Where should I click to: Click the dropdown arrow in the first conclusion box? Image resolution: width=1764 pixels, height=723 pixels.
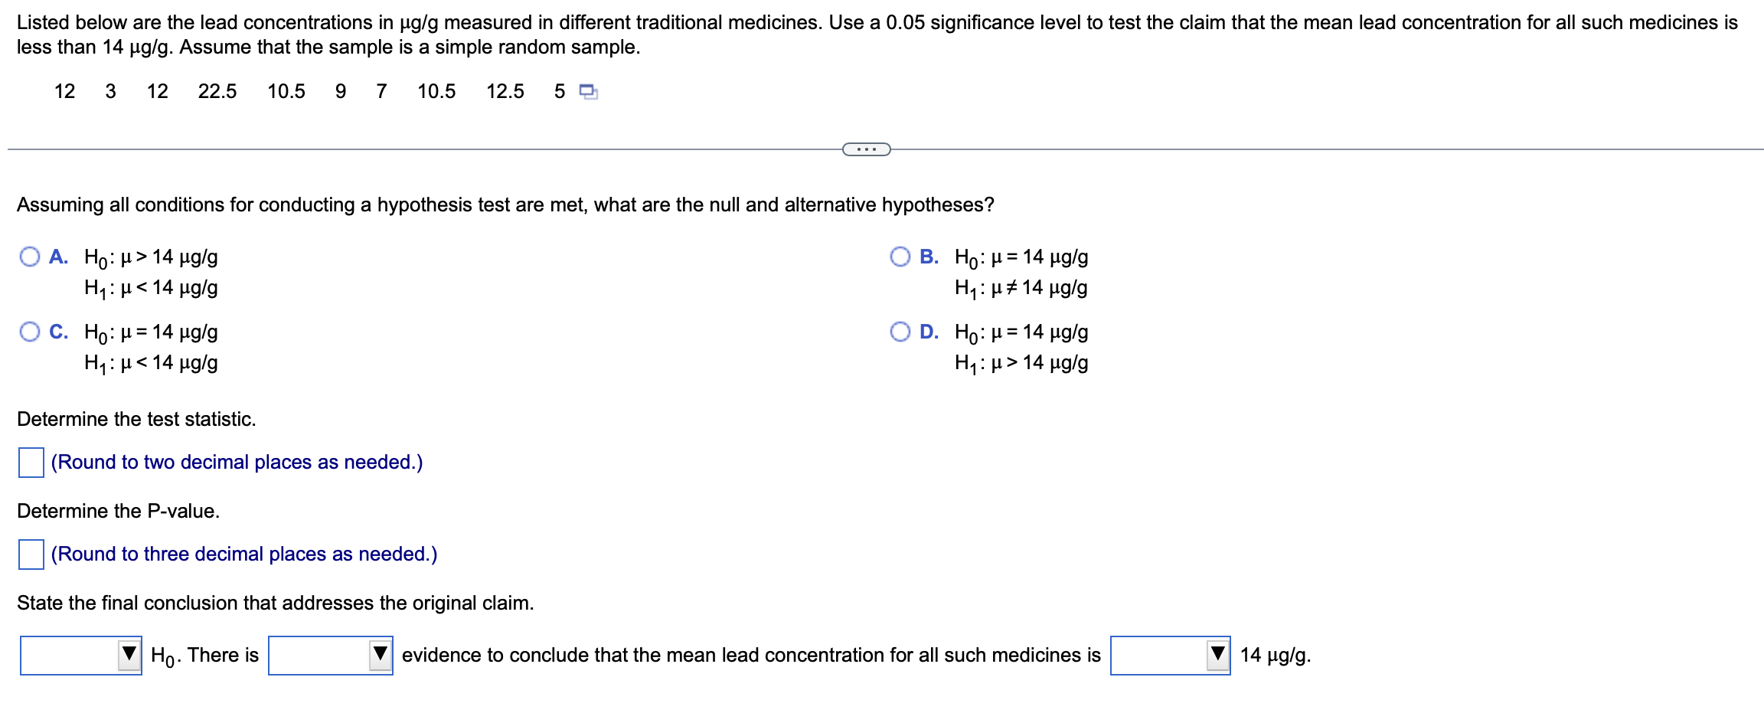pos(131,654)
